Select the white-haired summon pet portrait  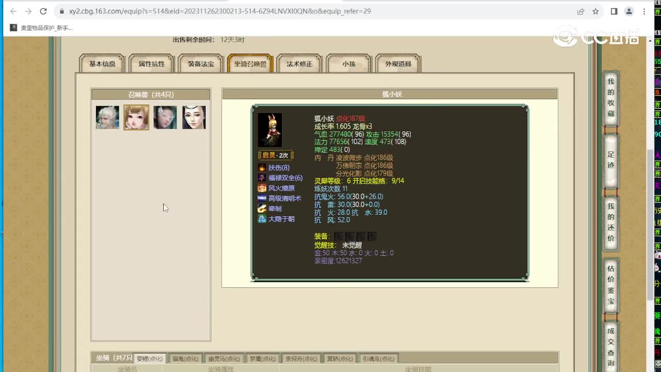click(107, 117)
